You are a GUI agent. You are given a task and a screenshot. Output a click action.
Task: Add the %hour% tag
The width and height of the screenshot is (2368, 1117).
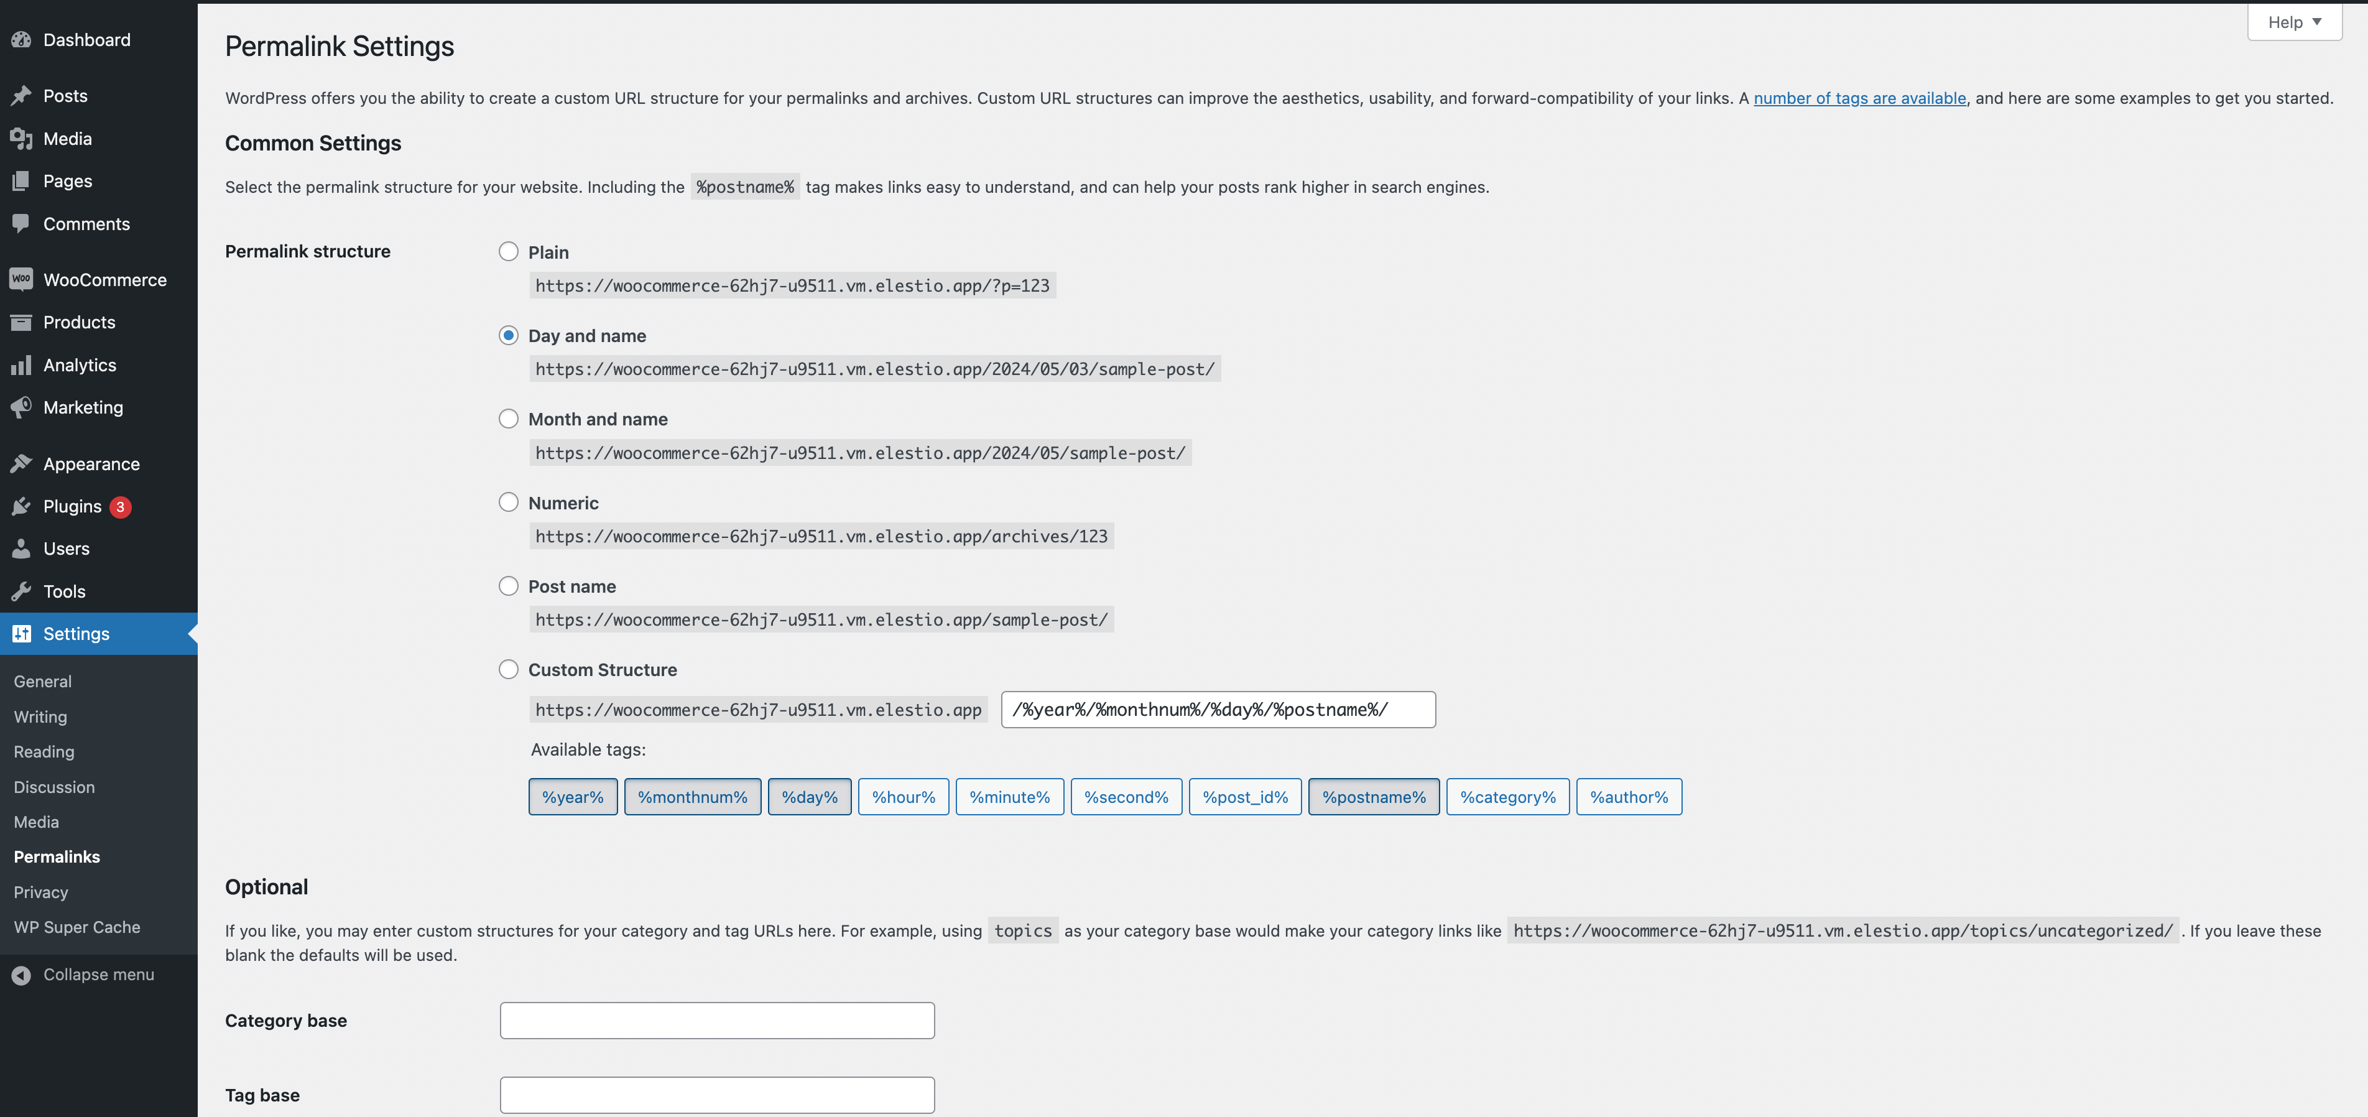pyautogui.click(x=904, y=797)
